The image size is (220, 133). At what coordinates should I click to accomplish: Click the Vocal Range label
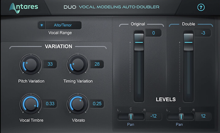click(x=60, y=33)
